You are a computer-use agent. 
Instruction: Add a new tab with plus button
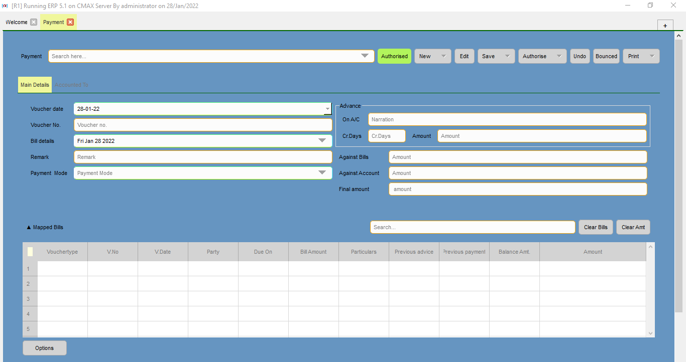pos(665,26)
